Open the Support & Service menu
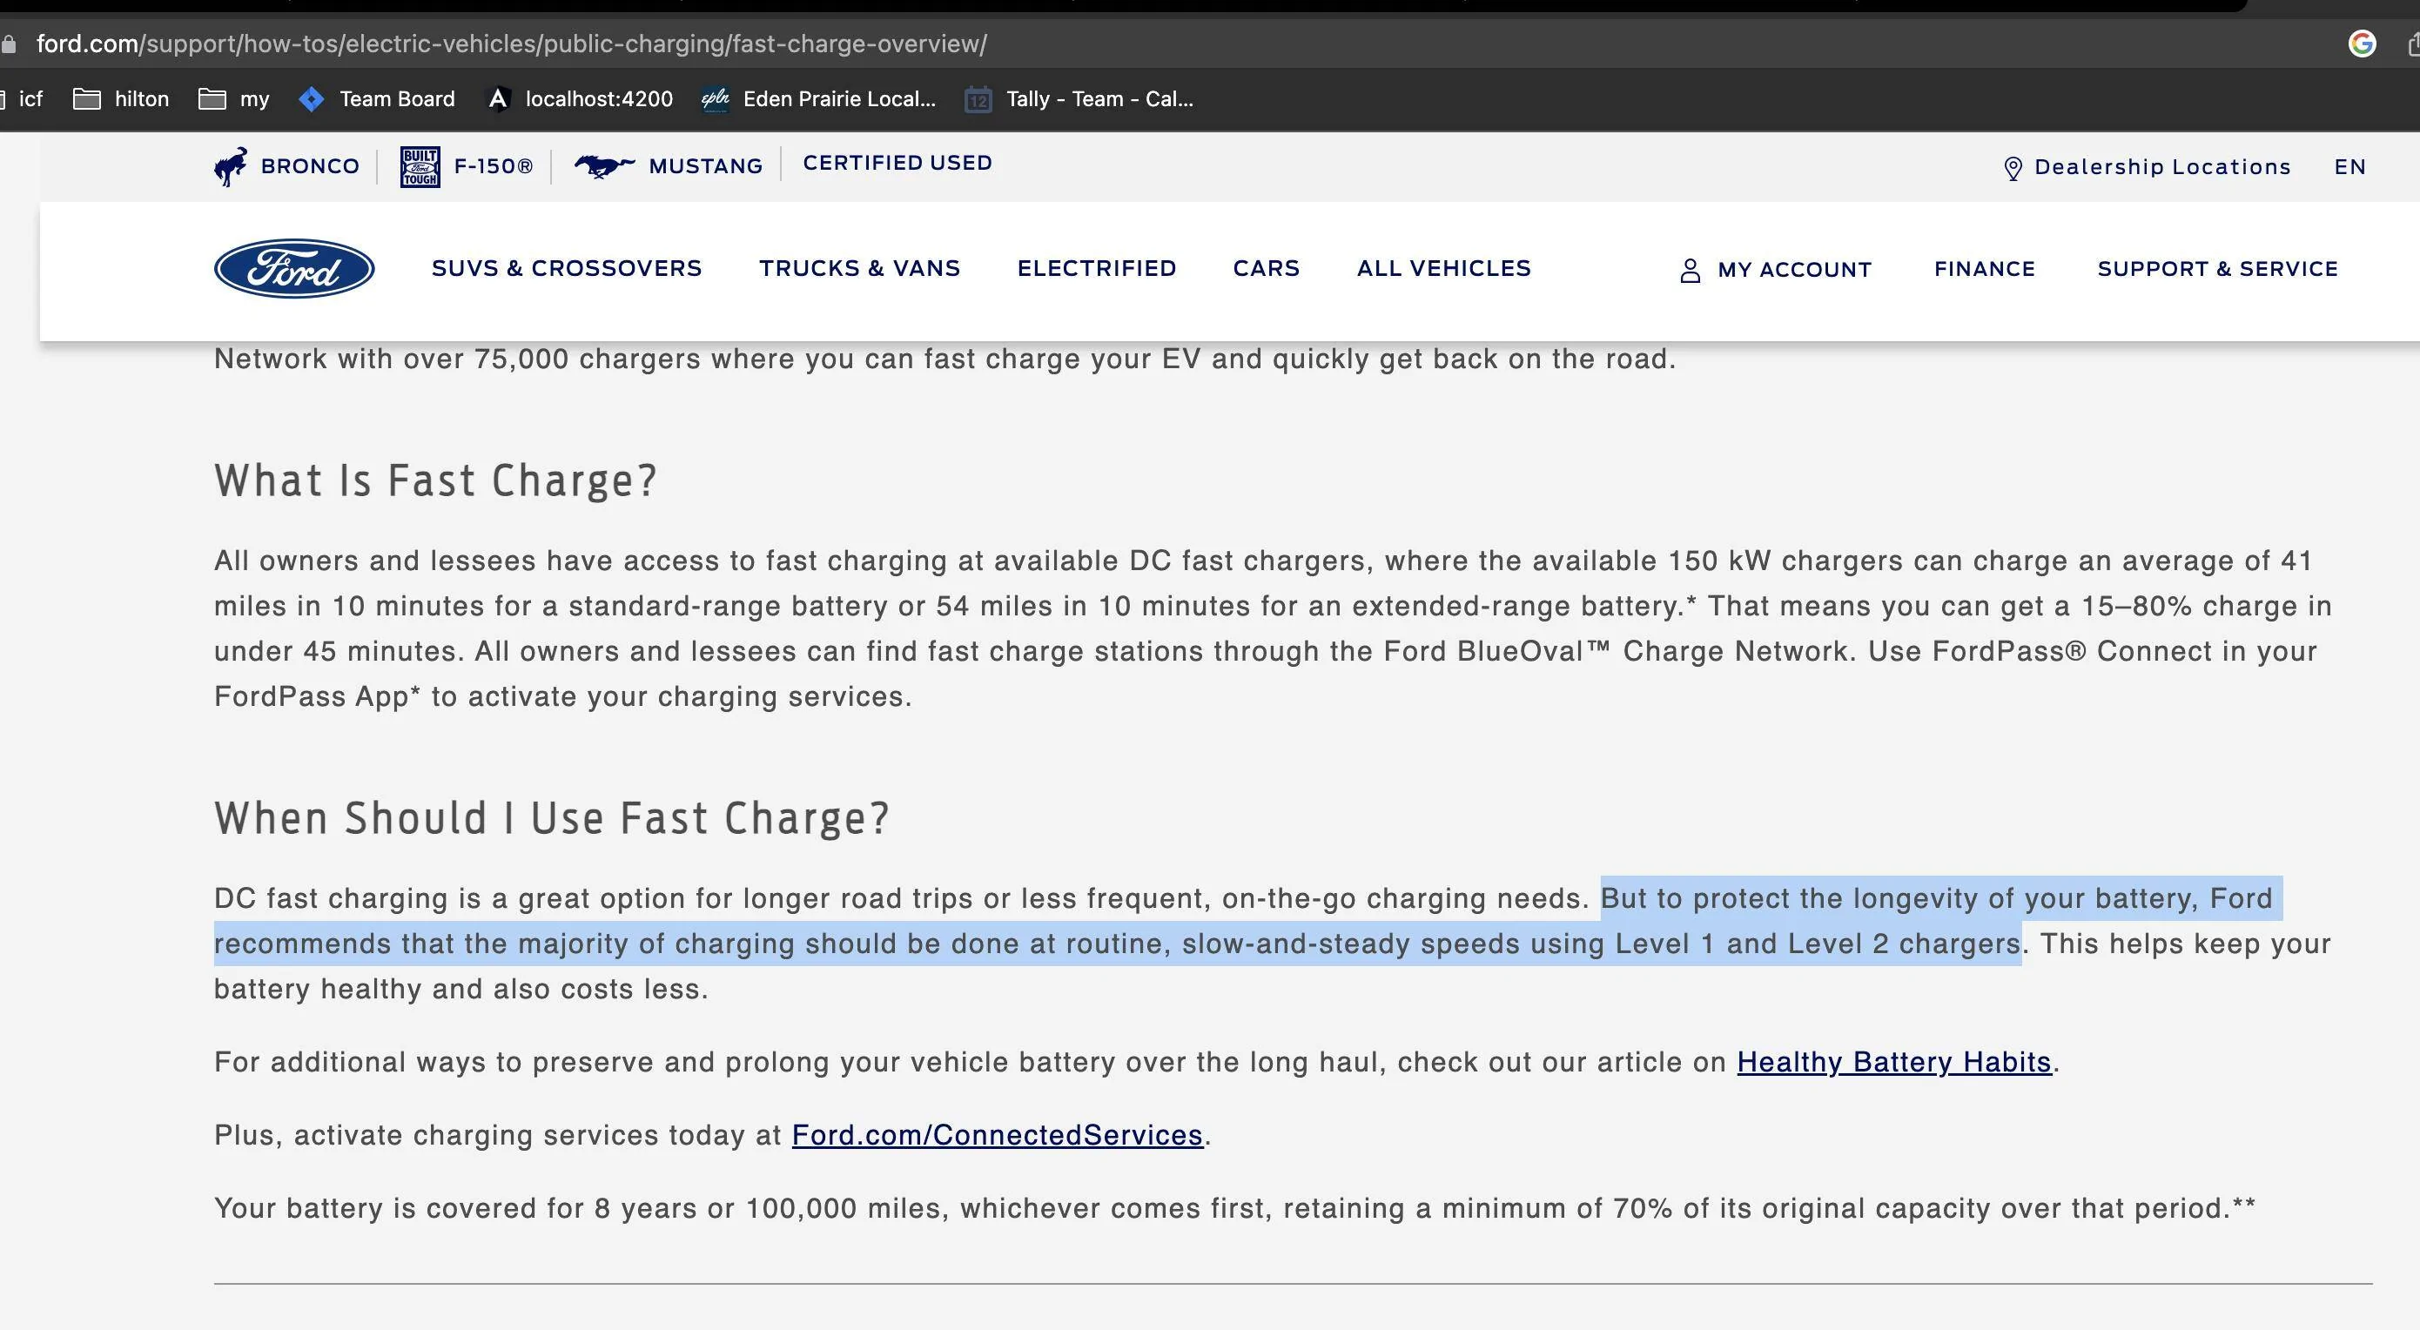This screenshot has width=2420, height=1330. [2217, 270]
